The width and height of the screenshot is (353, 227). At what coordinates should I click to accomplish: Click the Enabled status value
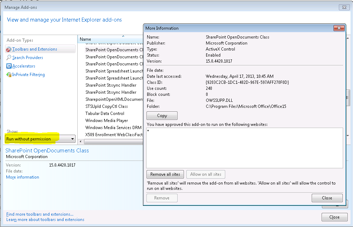(x=213, y=55)
